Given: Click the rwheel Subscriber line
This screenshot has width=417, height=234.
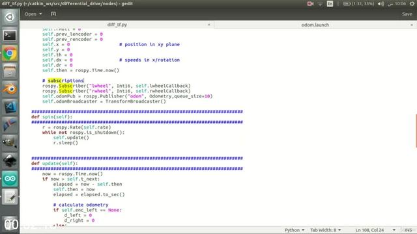Looking at the screenshot, I should coord(117,91).
